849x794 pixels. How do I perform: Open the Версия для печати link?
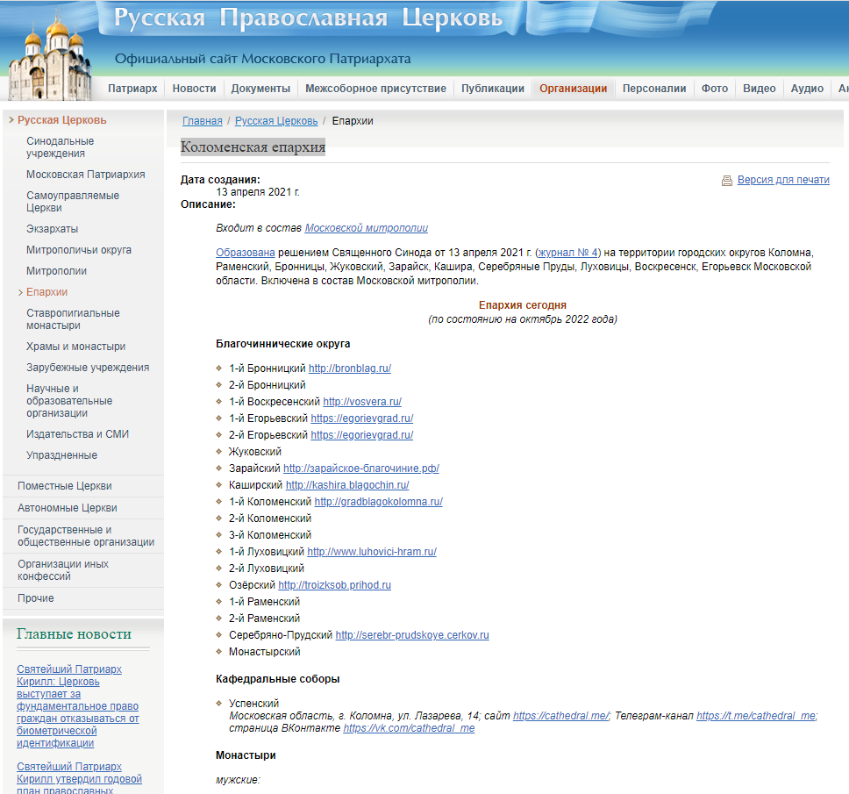783,180
